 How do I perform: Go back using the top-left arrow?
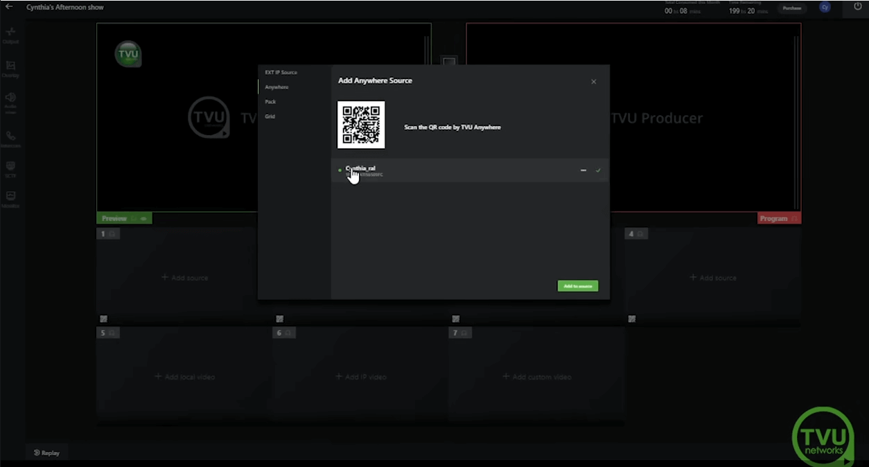click(9, 7)
